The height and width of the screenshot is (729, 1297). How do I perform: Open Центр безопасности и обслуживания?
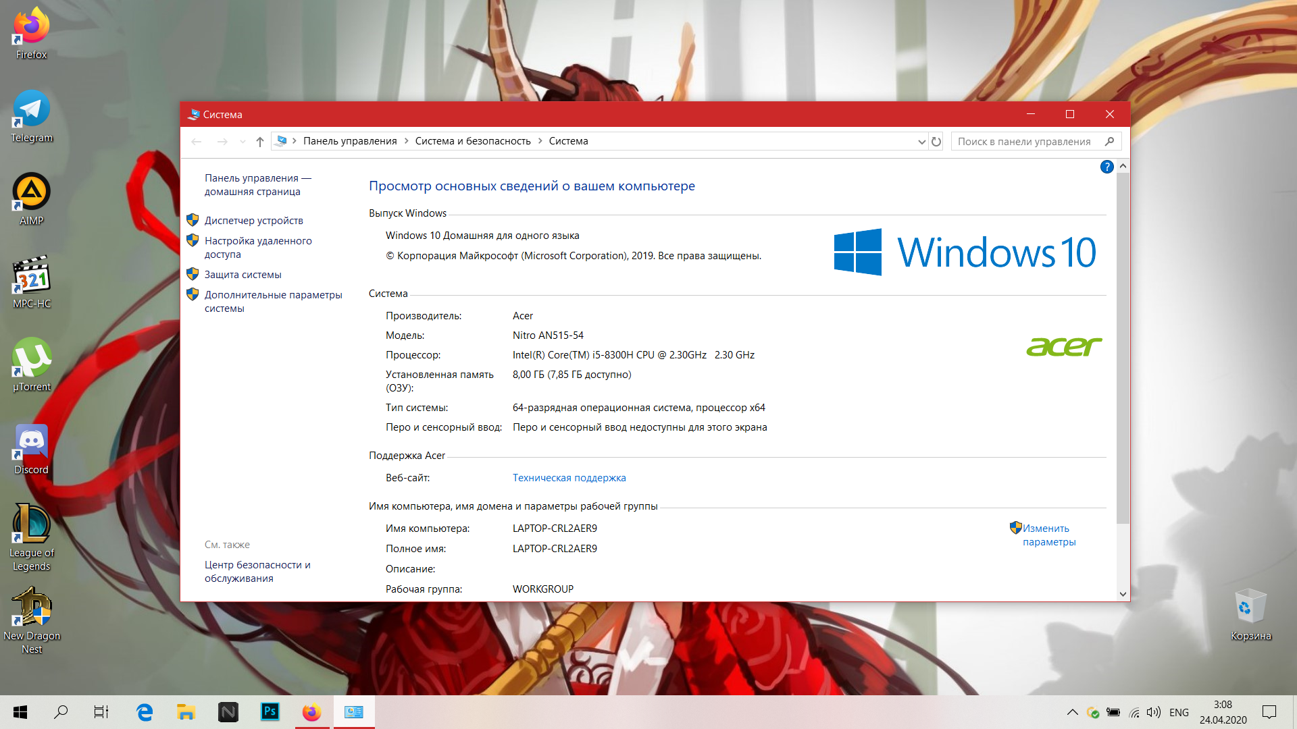pyautogui.click(x=257, y=572)
